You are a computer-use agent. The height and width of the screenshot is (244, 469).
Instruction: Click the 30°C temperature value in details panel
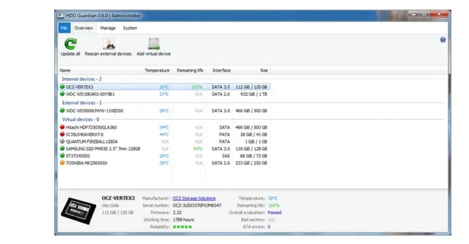click(273, 198)
